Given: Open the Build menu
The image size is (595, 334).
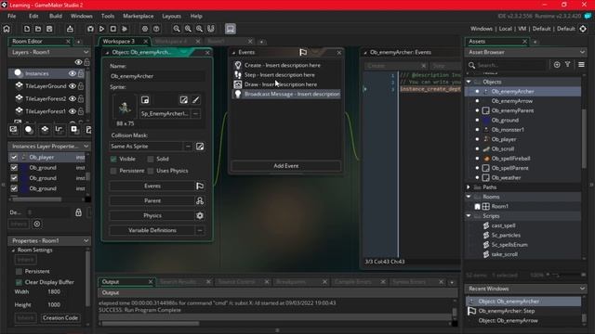Looking at the screenshot, I should (x=56, y=16).
